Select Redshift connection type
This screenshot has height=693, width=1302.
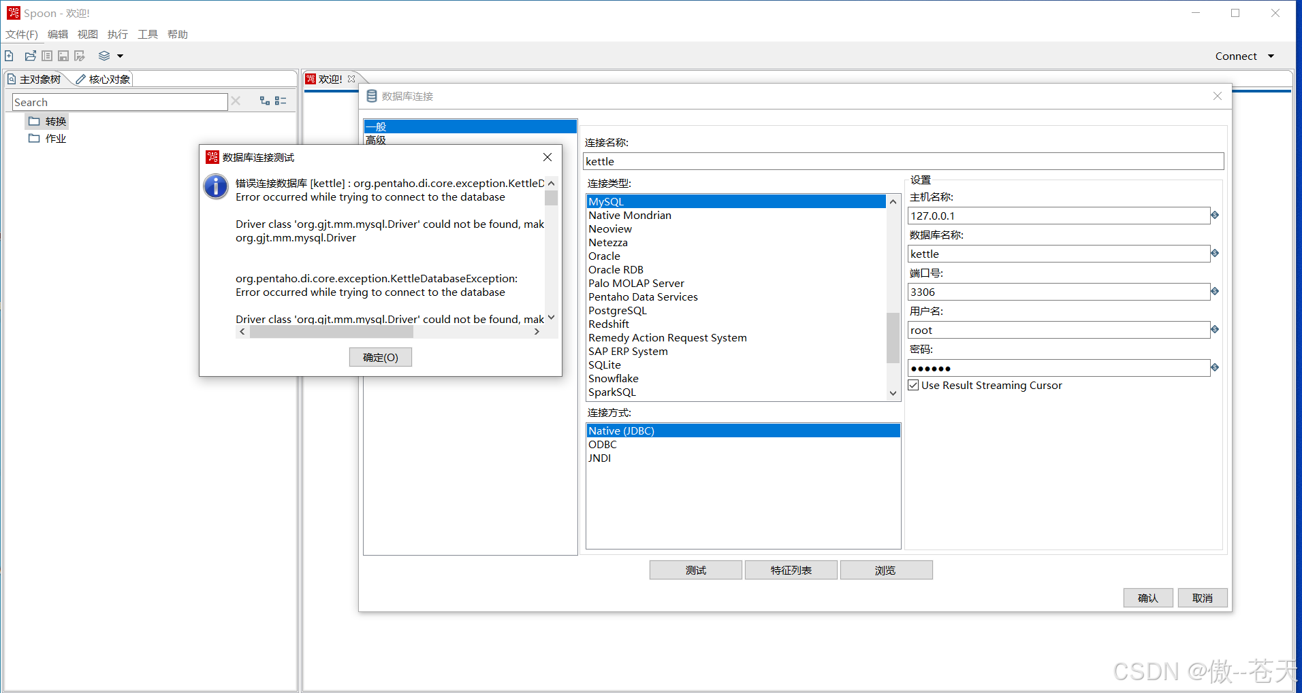point(736,324)
